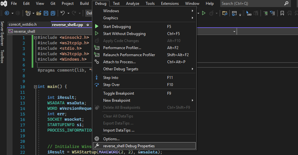This screenshot has width=298, height=155.
Task: Open the solution configuration Debug combo box
Action: click(89, 13)
